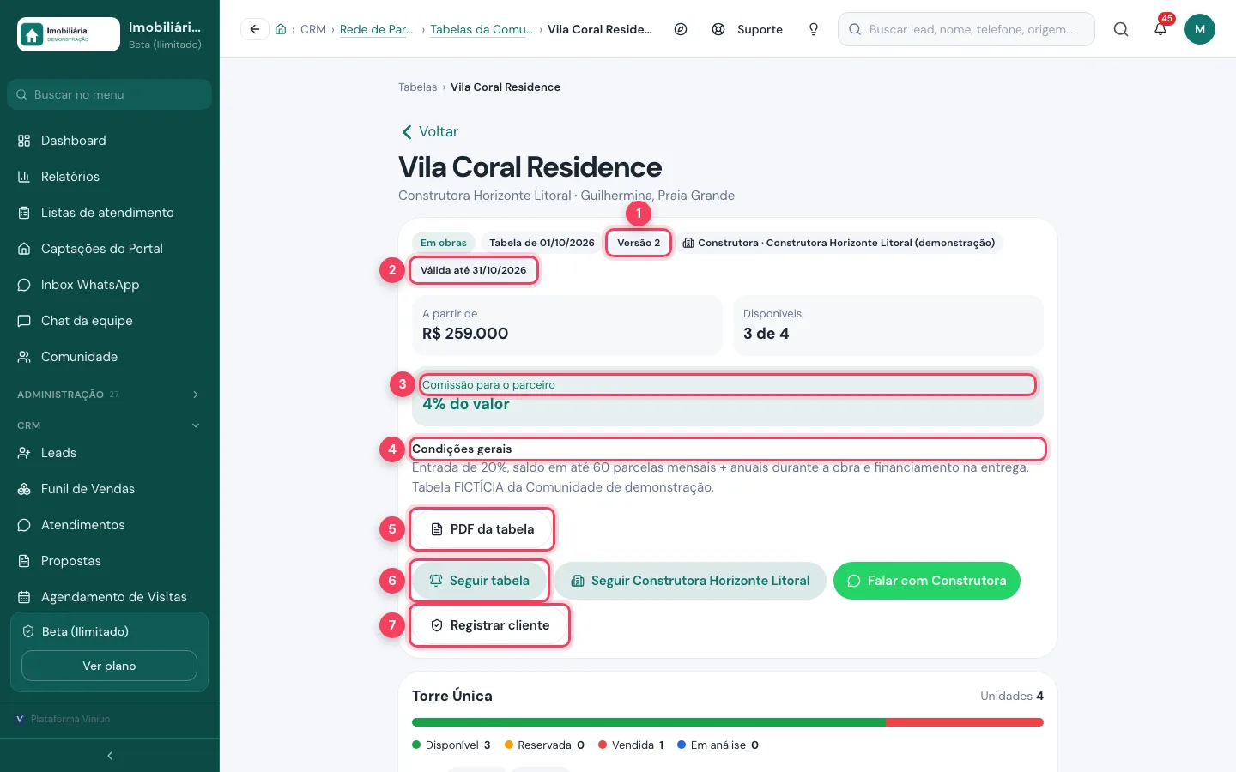Image resolution: width=1236 pixels, height=772 pixels.
Task: Click the Construtora Horizonte Litoral demonstração chip
Action: coord(839,243)
